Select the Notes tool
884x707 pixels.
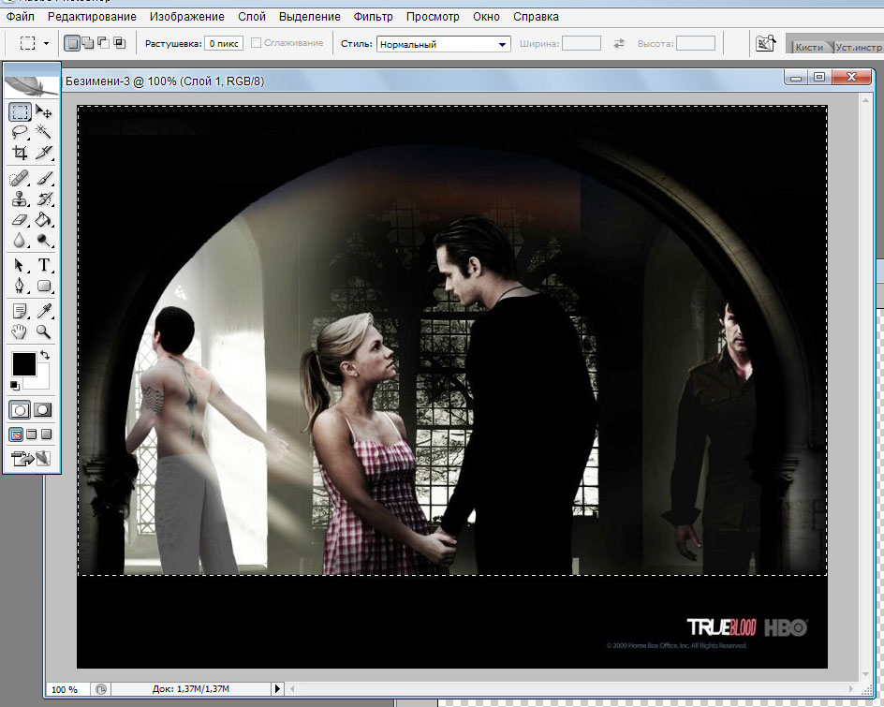point(20,311)
